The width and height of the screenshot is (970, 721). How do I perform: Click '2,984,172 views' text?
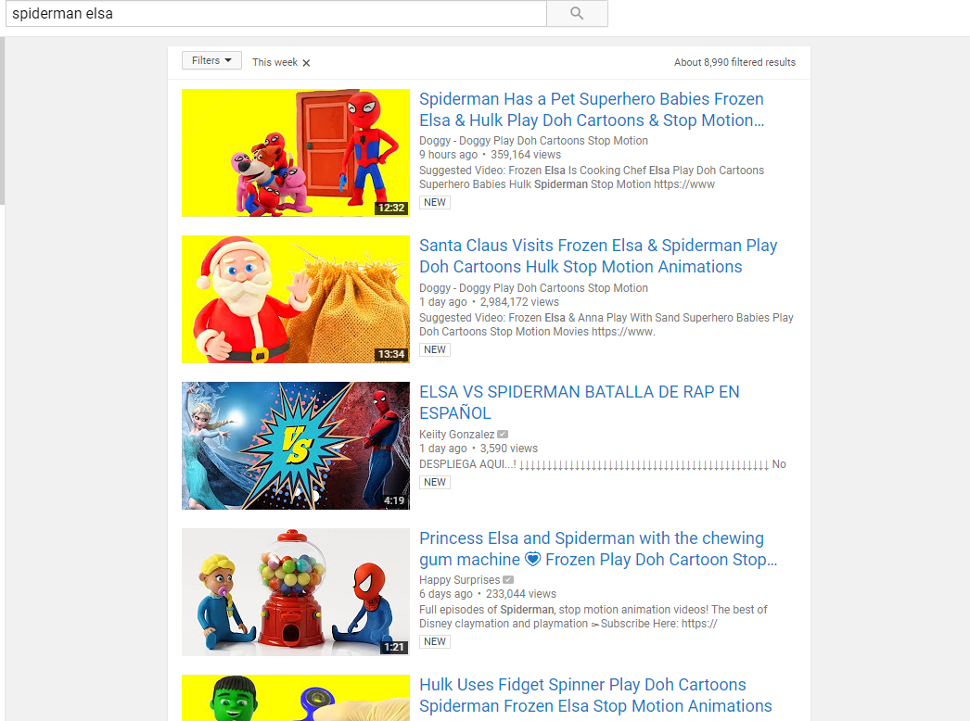point(519,302)
